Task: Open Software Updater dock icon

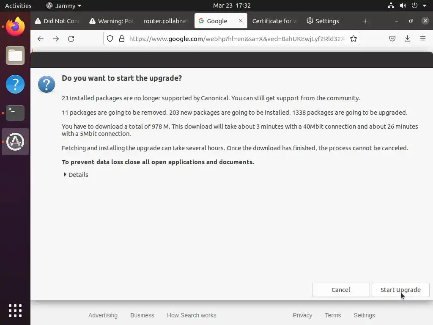Action: click(x=15, y=141)
